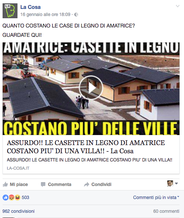Viewport: 184px width, 218px height.
Task: View the 503 reactions count
Action: tap(25, 198)
